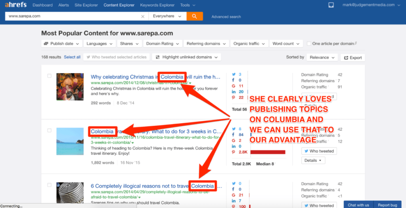
Task: Open the Word count filter dropdown
Action: 286,43
